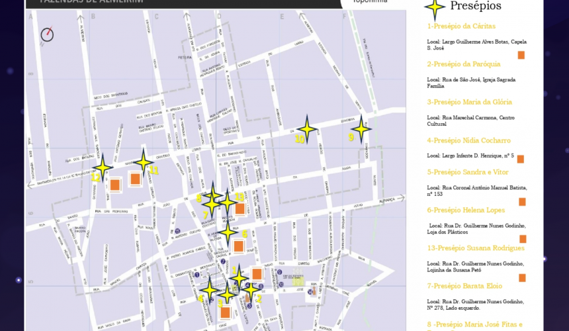Viewport: 569px width, 331px height.
Task: Select star marker number 4 on the map
Action: [x=210, y=289]
